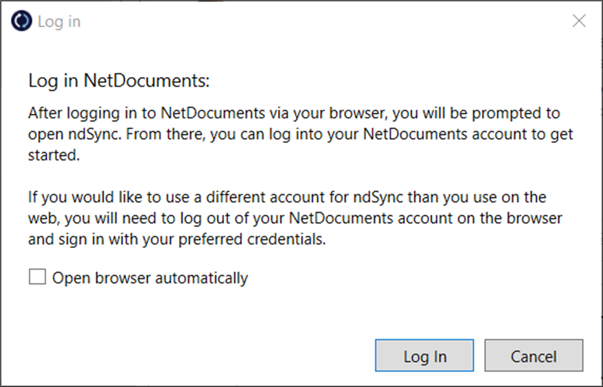Click the Log in title text

(60, 21)
